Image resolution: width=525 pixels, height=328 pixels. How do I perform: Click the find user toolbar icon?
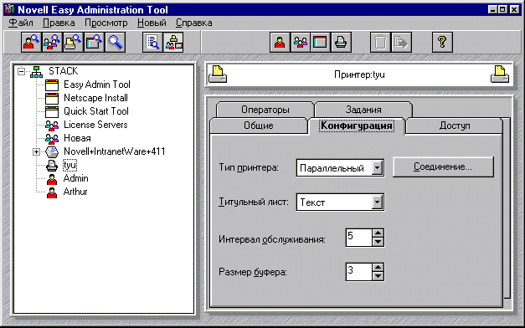pos(31,42)
